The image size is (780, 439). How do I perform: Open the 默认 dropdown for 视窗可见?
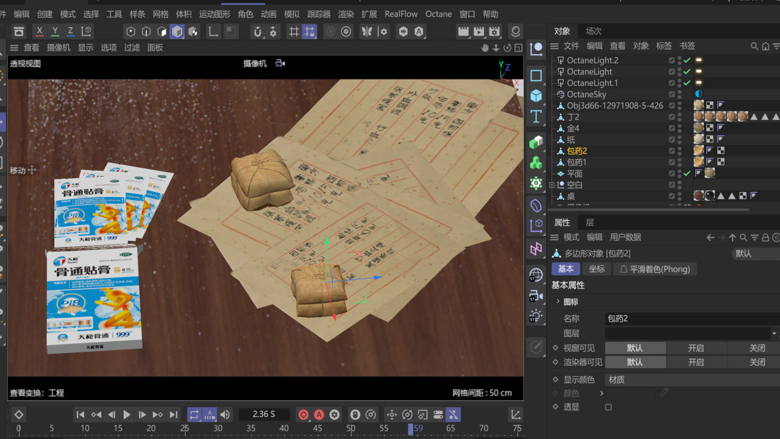635,348
